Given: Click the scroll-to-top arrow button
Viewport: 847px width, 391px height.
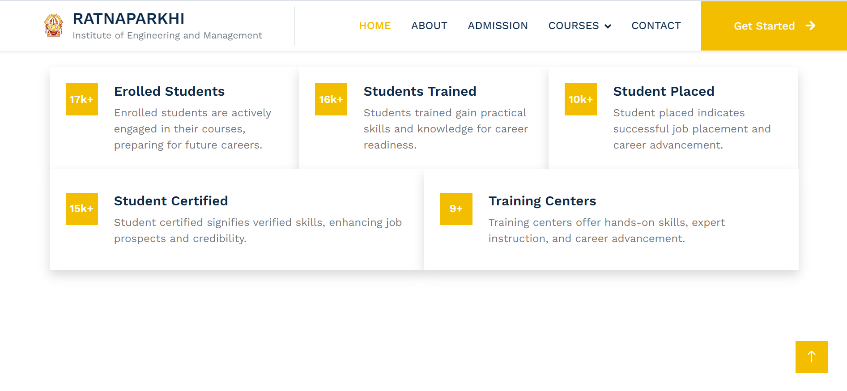Looking at the screenshot, I should [x=811, y=357].
